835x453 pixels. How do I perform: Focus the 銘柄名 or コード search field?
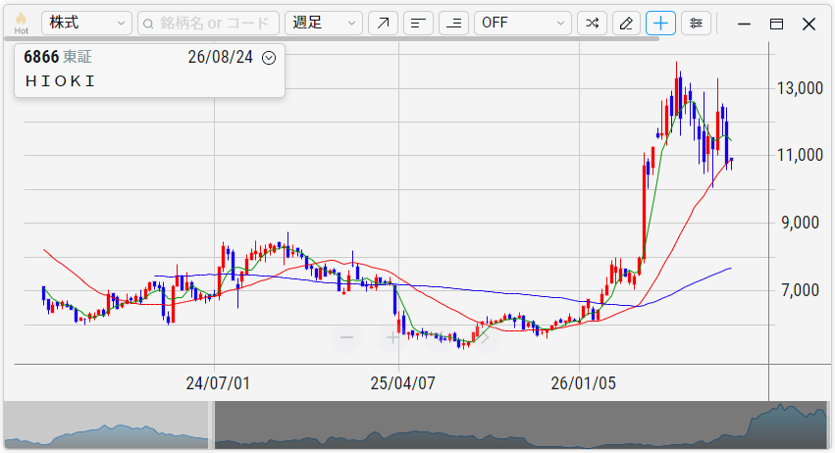click(208, 23)
